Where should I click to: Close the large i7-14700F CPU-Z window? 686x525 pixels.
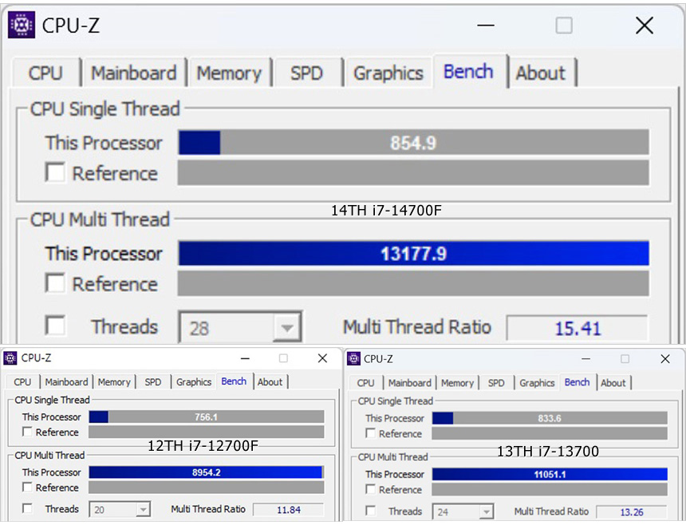click(644, 26)
